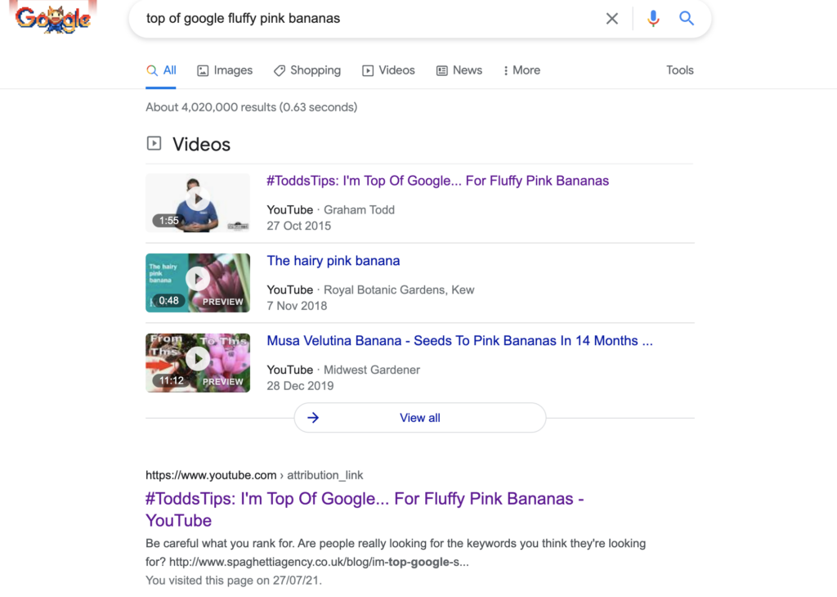Switch to the Shopping tab
This screenshot has width=837, height=597.
point(307,70)
